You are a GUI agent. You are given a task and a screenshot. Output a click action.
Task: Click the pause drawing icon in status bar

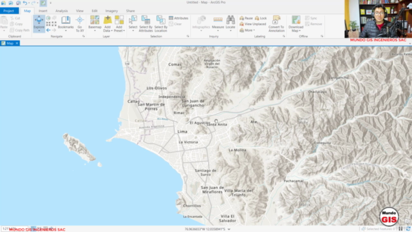(400, 229)
